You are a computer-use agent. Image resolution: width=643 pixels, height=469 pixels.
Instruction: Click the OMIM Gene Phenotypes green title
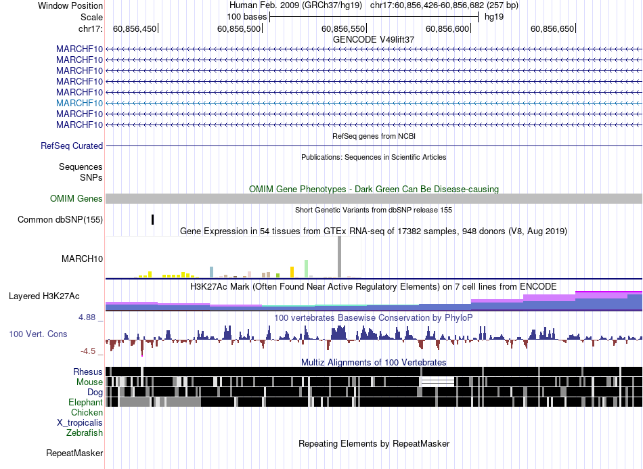point(374,189)
